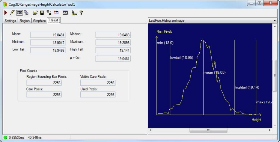
Task: Click the μ + 0σ value field
Action: pos(113,58)
